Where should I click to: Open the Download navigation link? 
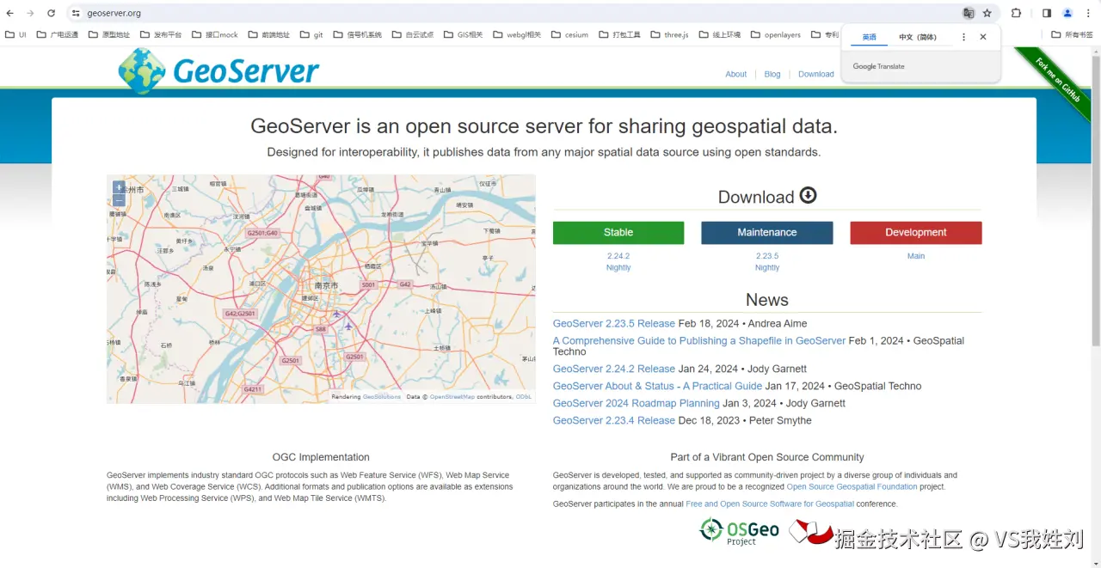pos(815,74)
